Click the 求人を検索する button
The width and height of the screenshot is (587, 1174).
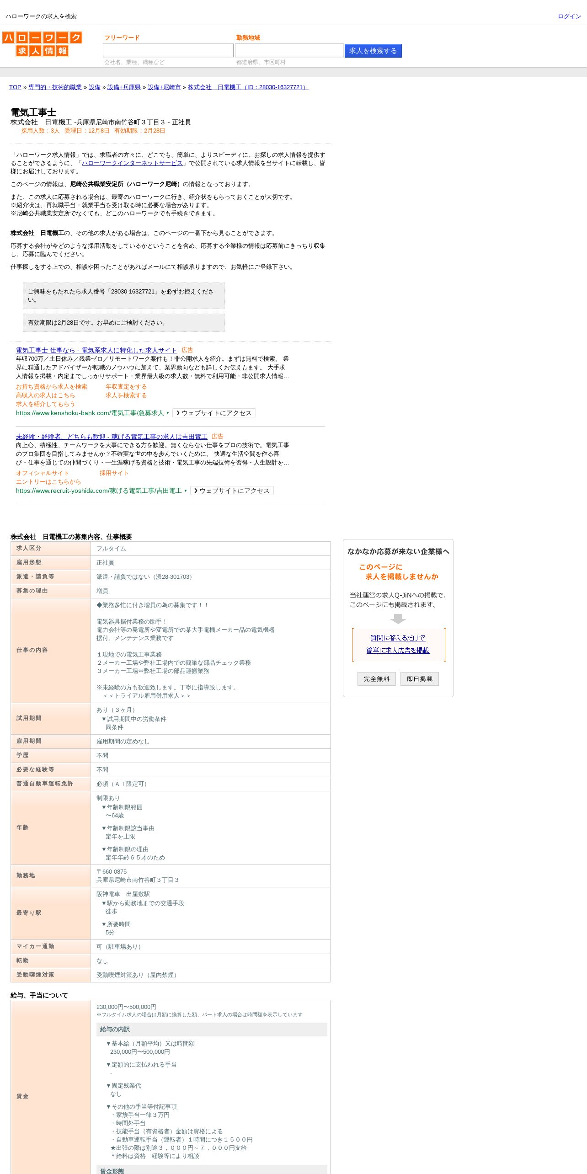(373, 51)
